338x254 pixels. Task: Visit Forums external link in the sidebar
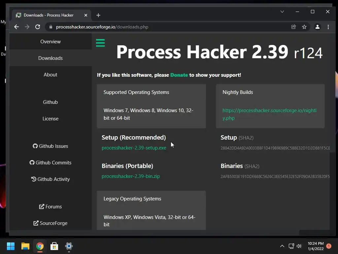coord(51,206)
